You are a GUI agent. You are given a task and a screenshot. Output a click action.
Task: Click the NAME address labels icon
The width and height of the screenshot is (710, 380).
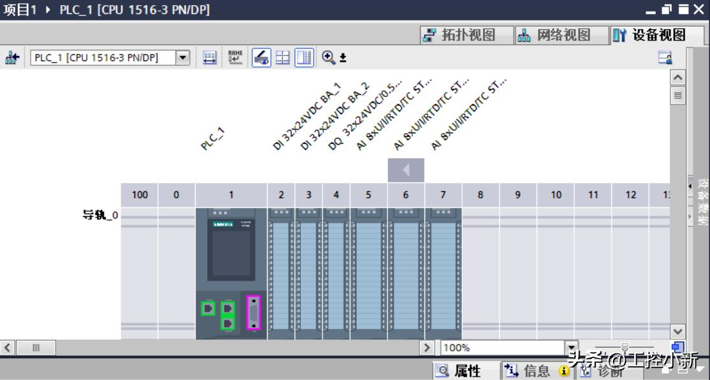pyautogui.click(x=235, y=57)
